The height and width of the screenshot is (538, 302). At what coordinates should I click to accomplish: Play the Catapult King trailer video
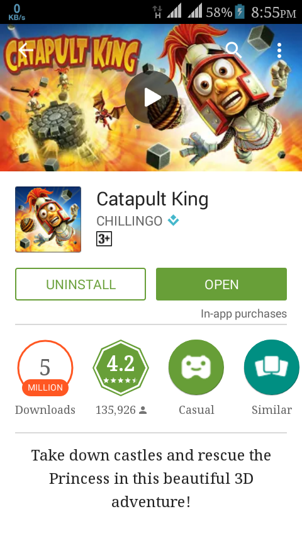point(151,98)
